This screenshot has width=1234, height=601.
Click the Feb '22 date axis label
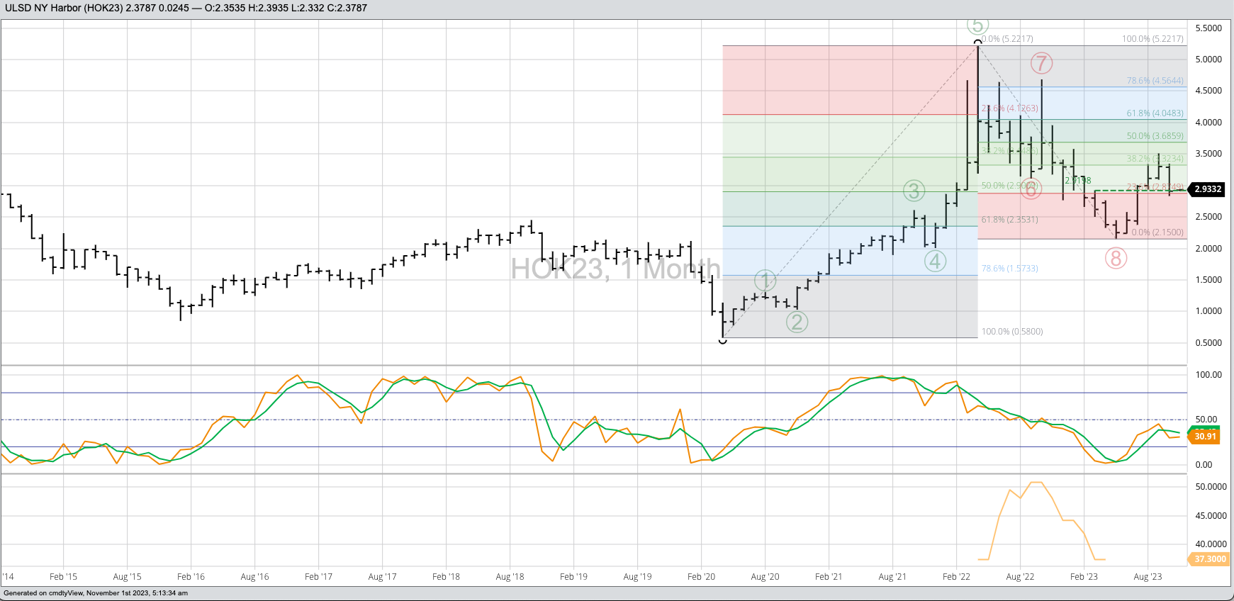click(956, 577)
